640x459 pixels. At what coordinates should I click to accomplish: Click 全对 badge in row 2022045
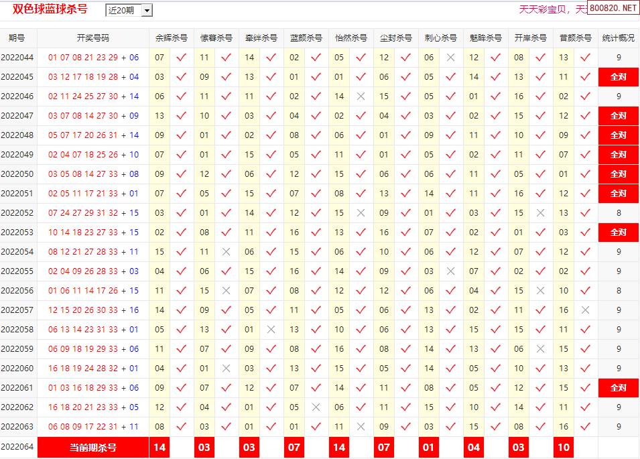(619, 77)
